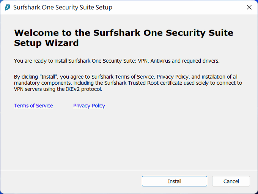Click the "Setup Wizard" heading line

(x=46, y=43)
